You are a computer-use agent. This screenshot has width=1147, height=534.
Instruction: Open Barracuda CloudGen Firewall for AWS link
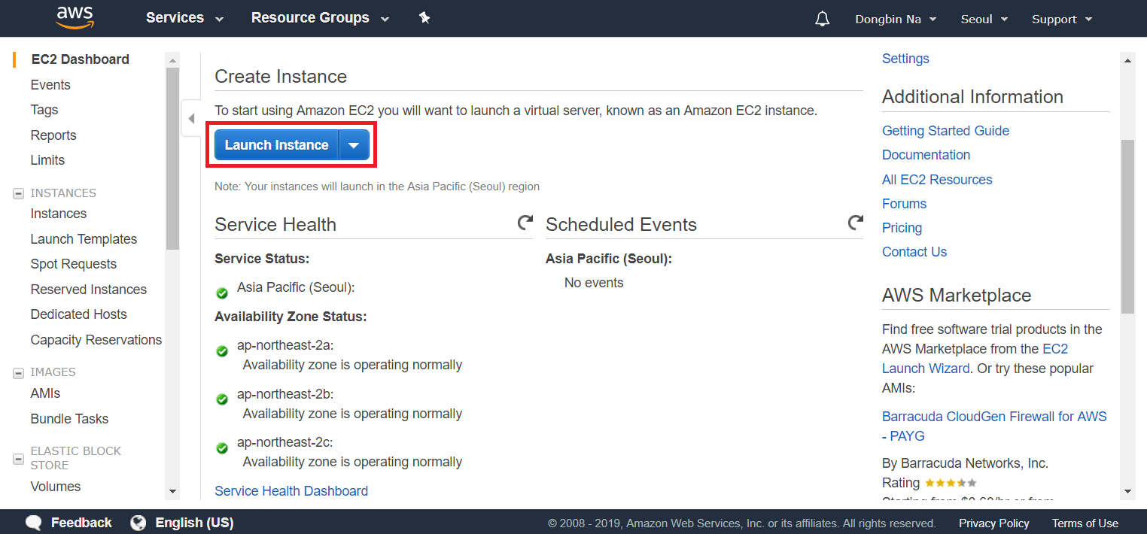994,426
